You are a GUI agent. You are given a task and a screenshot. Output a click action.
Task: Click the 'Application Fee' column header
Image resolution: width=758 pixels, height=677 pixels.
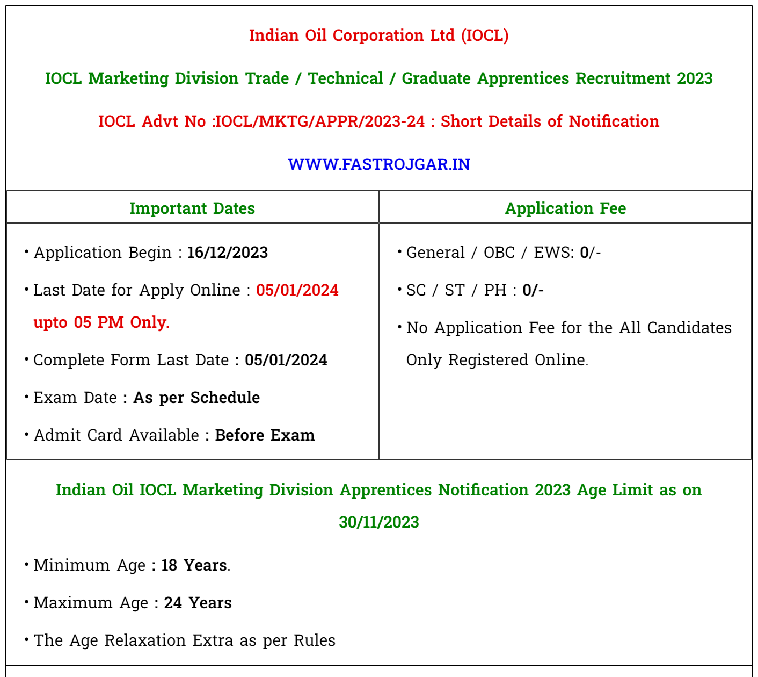(x=565, y=208)
